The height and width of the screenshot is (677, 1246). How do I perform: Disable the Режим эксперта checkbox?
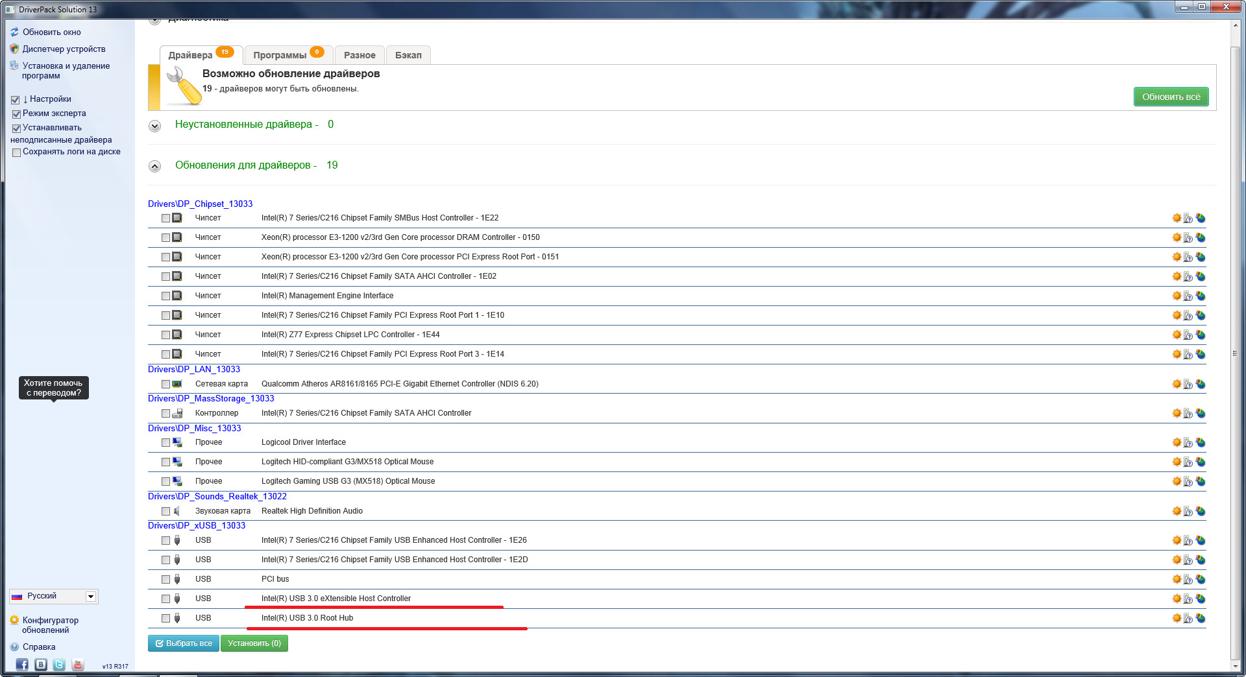[x=16, y=114]
